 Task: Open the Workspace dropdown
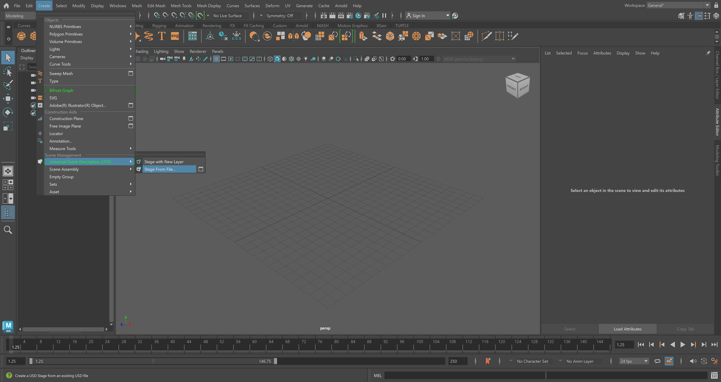tap(678, 5)
